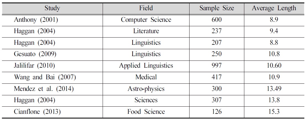Select the average length value 15.3
The height and width of the screenshot is (121, 306).
(x=274, y=111)
